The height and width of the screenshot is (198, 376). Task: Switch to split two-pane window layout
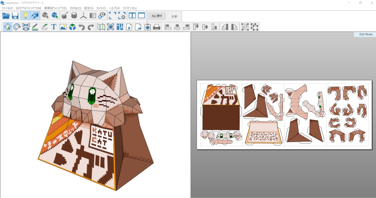(x=132, y=16)
